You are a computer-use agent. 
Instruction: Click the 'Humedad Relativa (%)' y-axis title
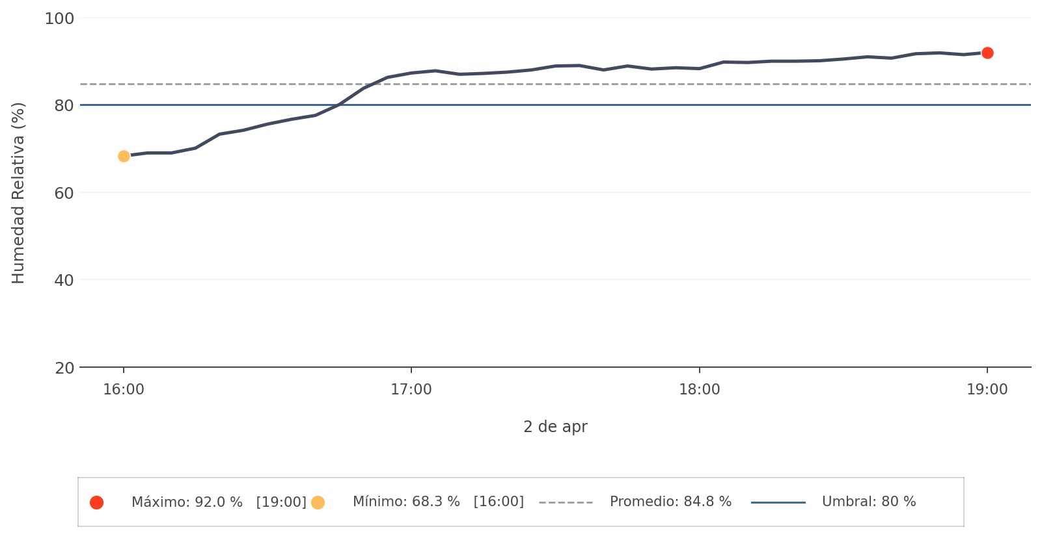click(x=18, y=192)
